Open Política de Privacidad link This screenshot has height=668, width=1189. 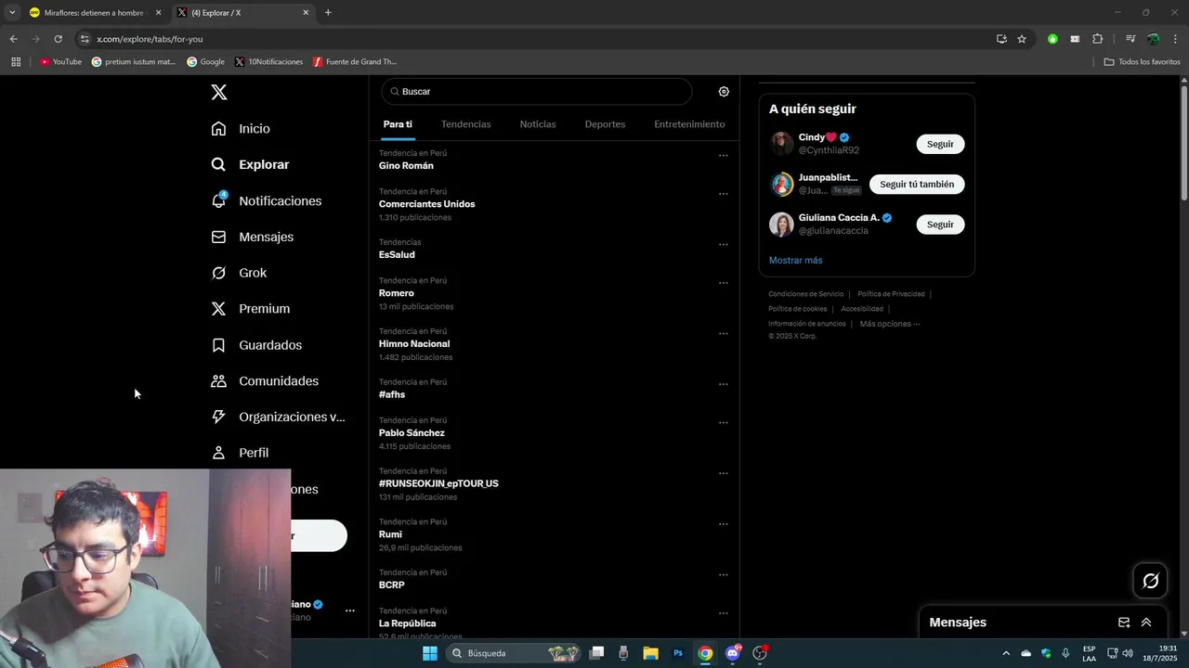click(x=891, y=294)
